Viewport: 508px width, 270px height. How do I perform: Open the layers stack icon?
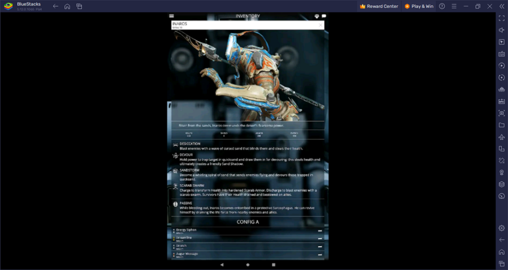pyautogui.click(x=502, y=184)
